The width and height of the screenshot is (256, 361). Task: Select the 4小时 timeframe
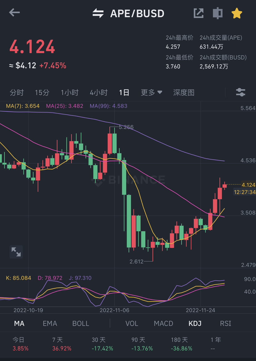(x=98, y=92)
